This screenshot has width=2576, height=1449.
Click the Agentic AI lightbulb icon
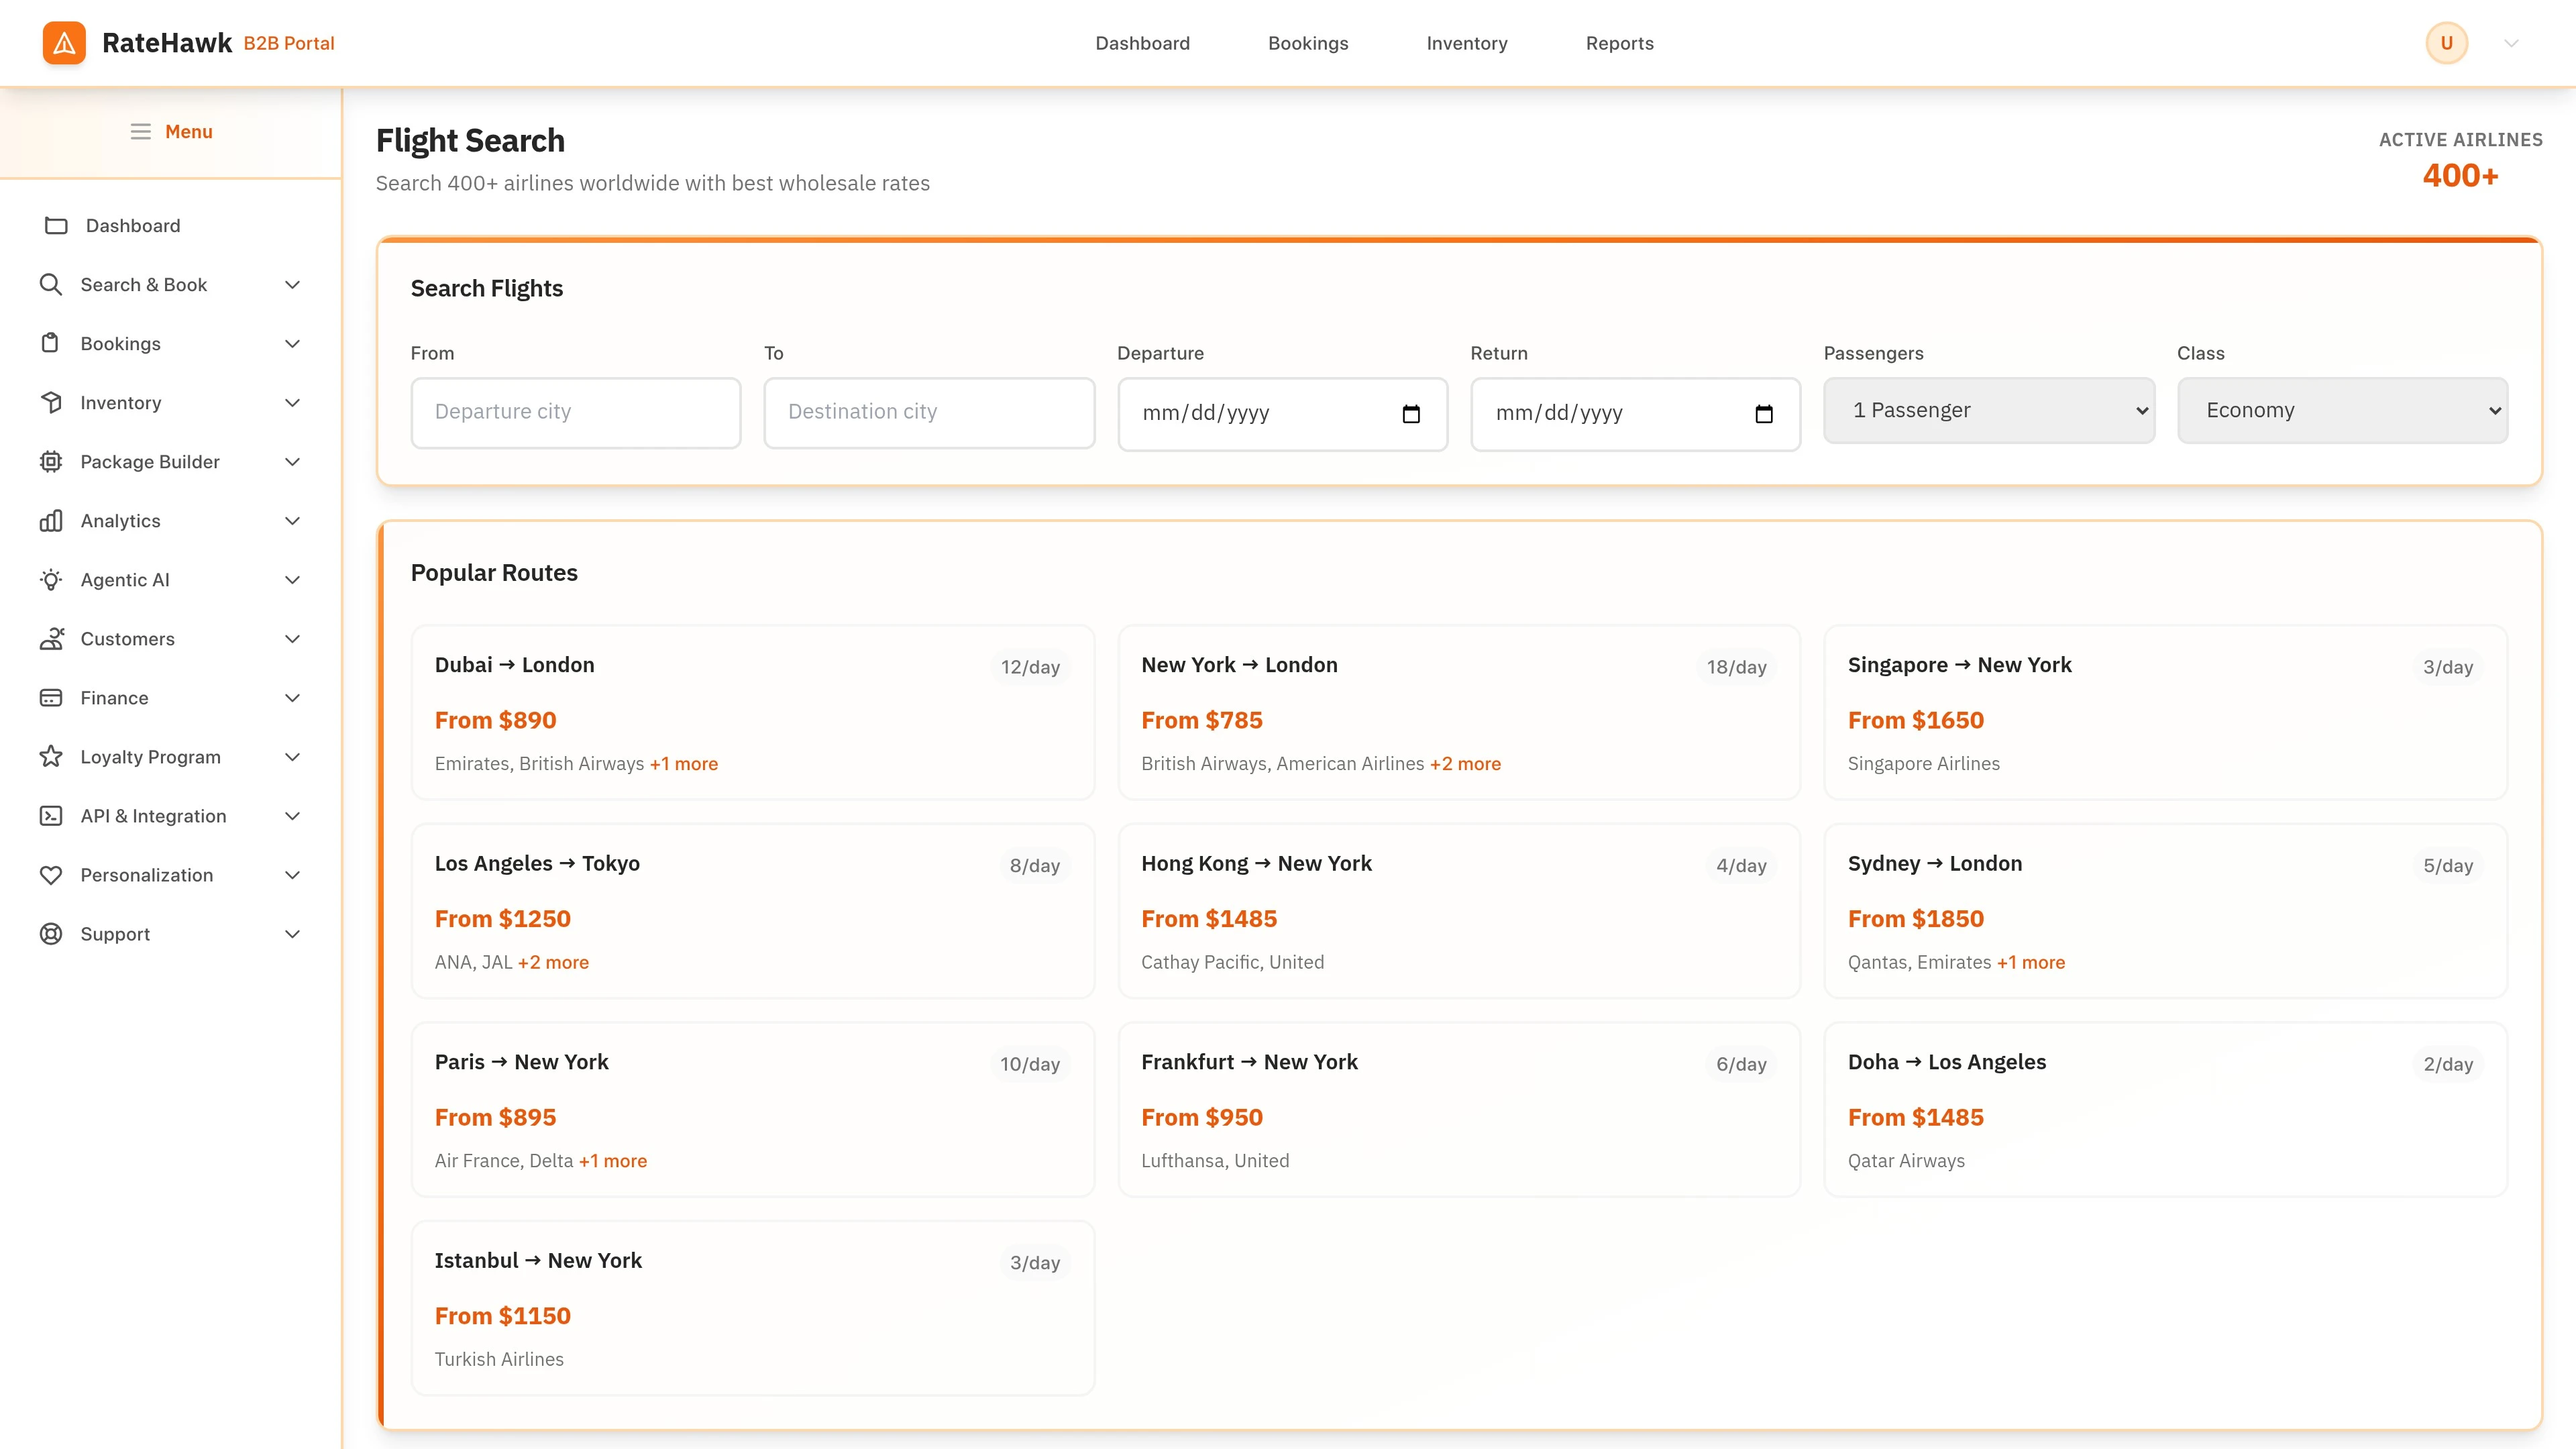[51, 579]
